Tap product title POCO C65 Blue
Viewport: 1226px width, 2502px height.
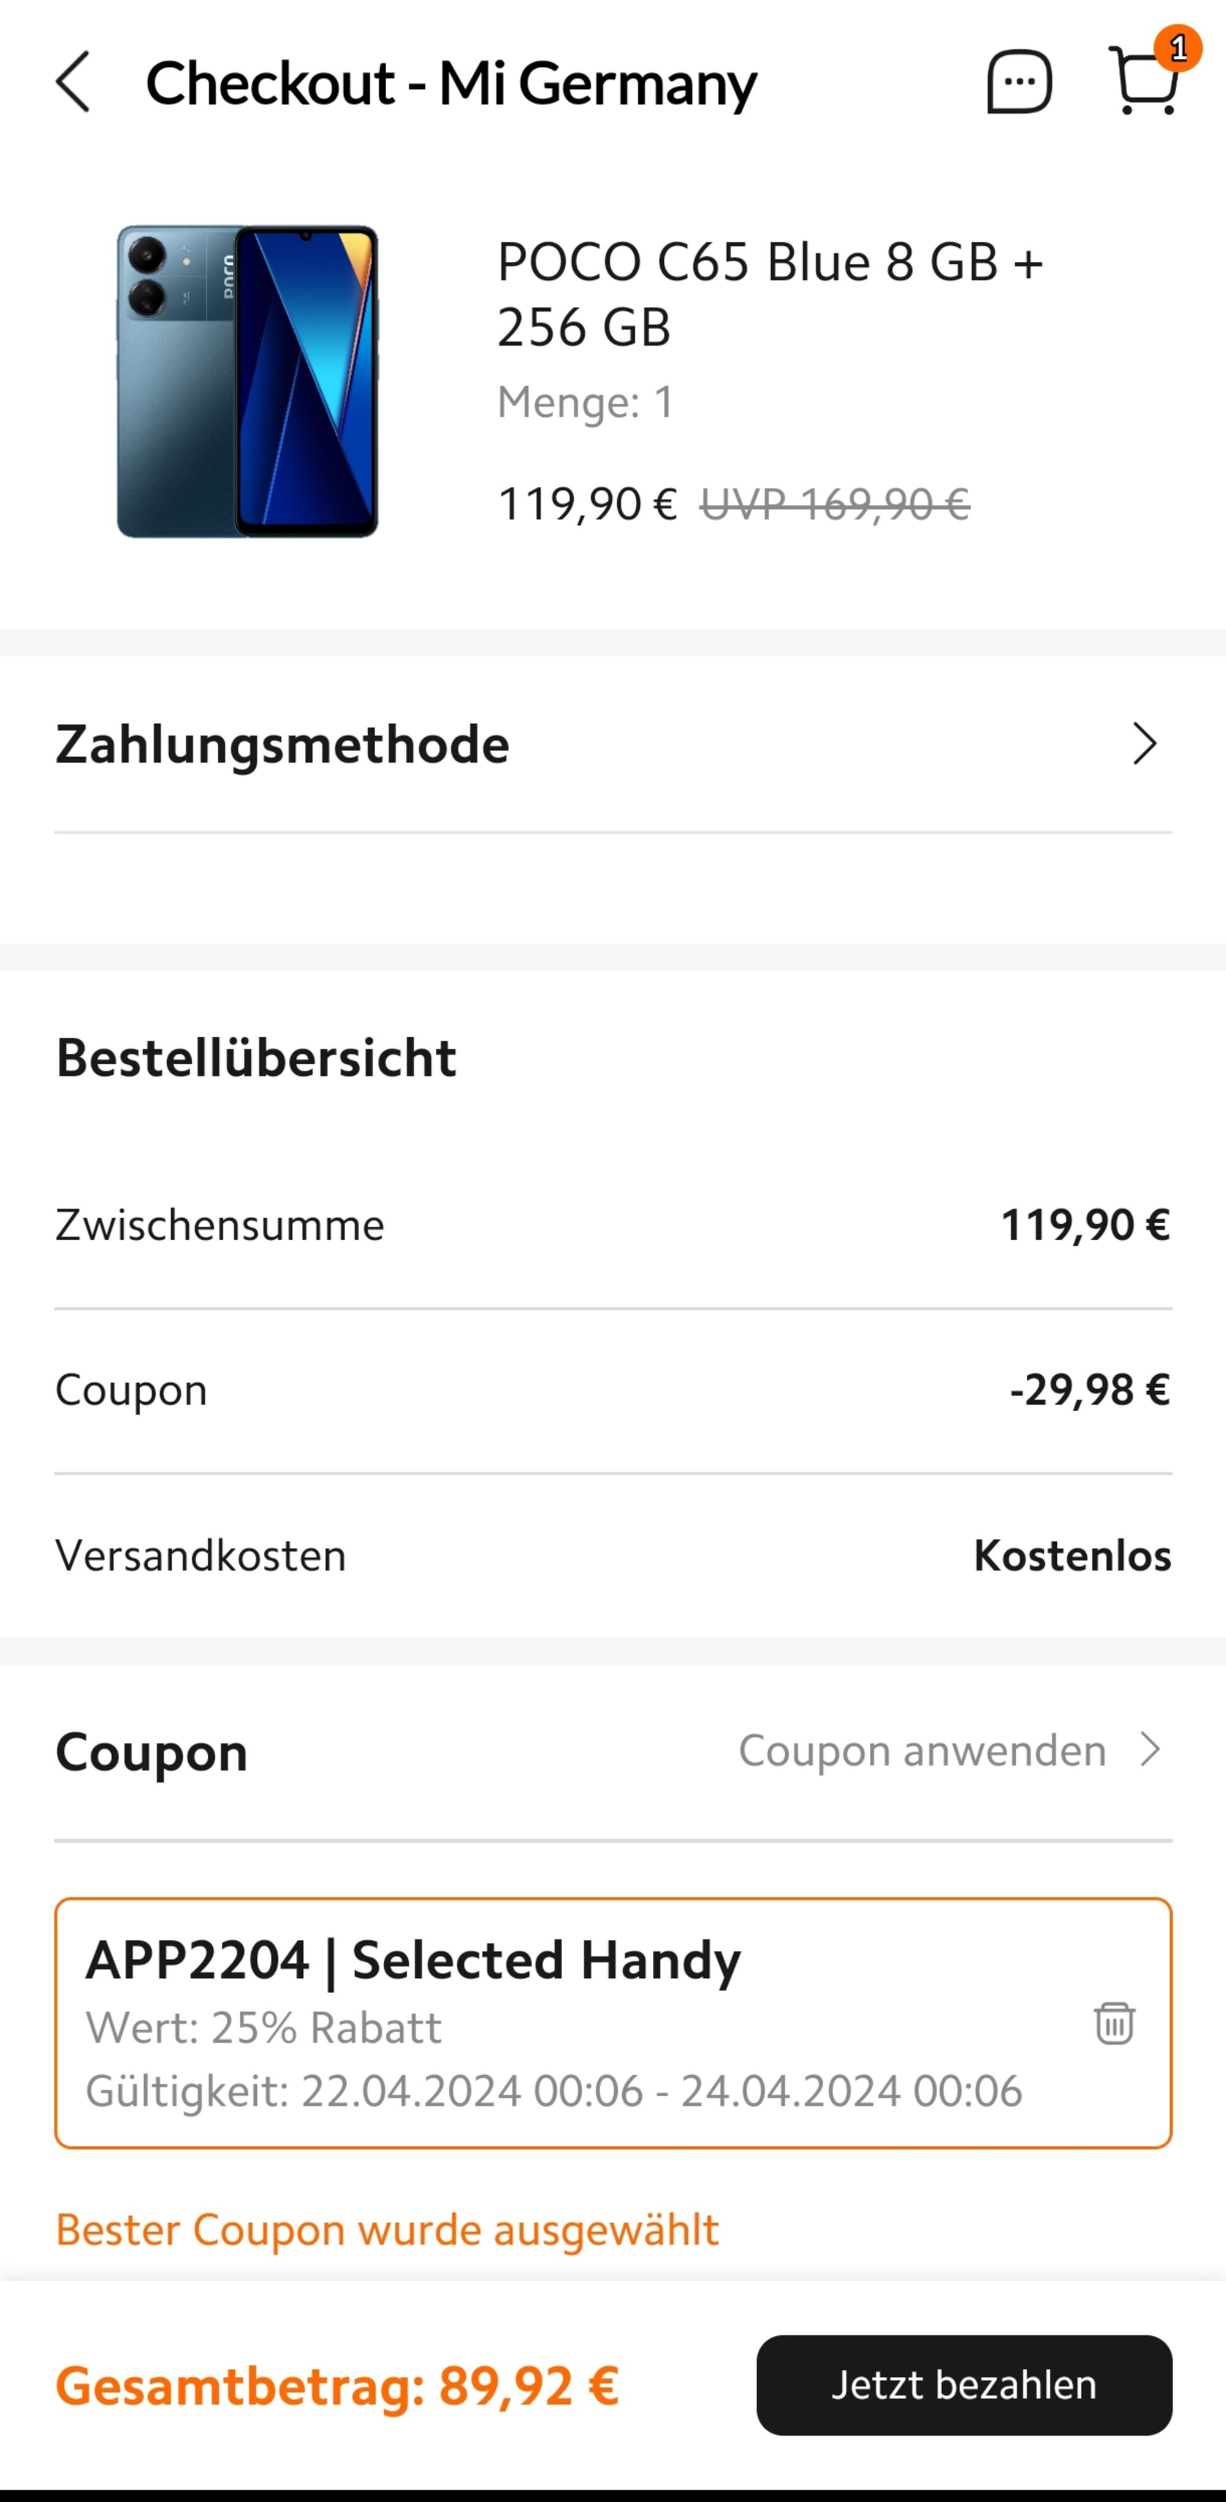tap(769, 293)
